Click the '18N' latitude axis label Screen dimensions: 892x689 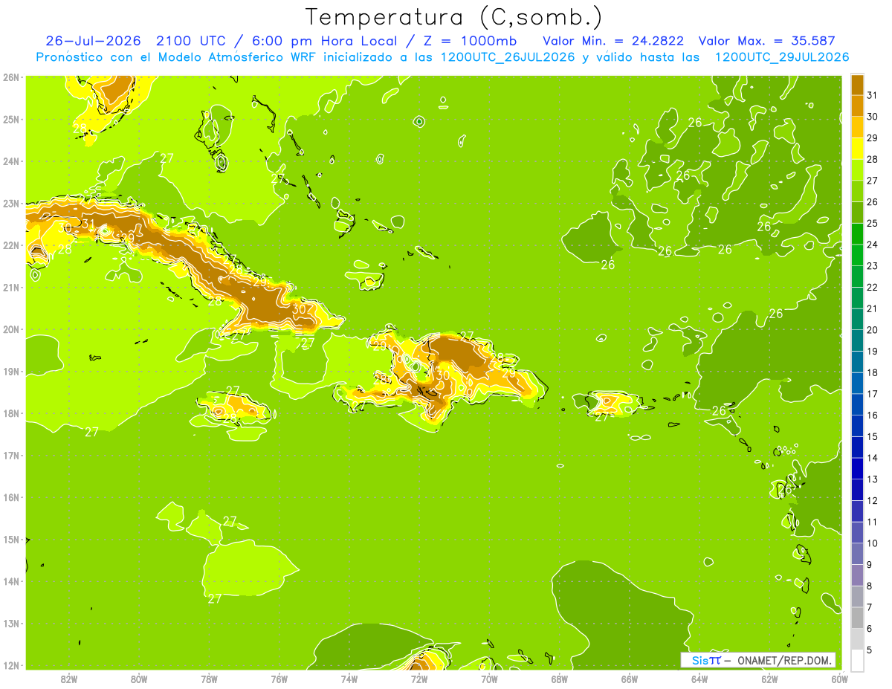point(10,413)
